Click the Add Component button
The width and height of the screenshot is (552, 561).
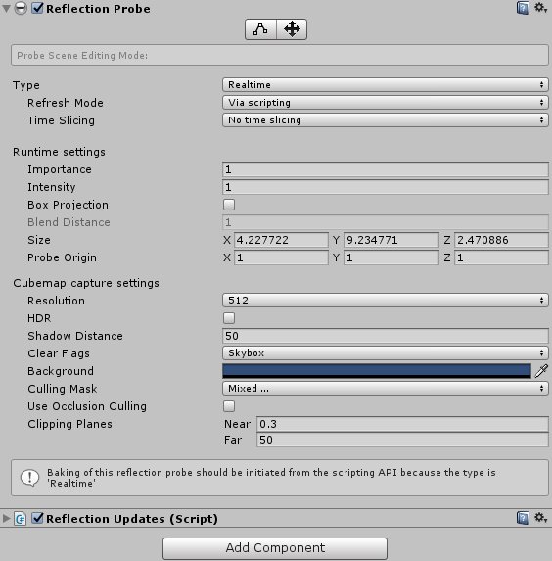pos(275,548)
